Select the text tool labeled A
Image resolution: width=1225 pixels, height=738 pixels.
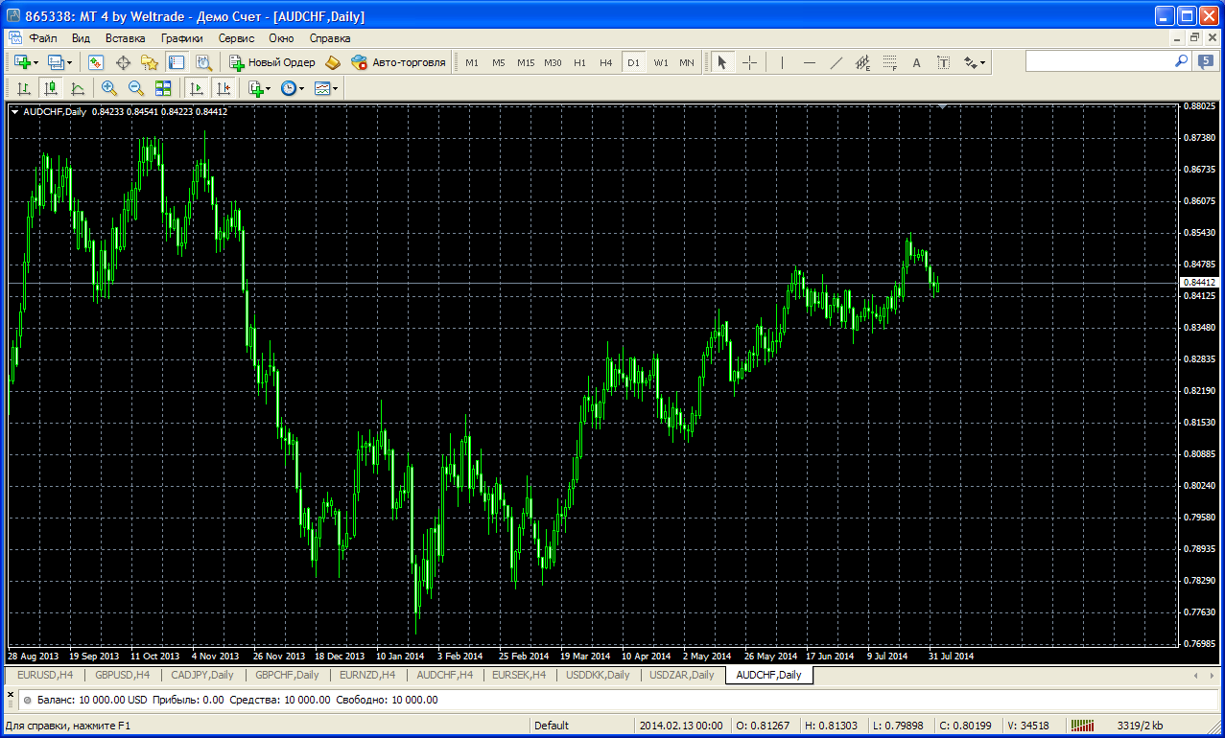click(x=916, y=62)
